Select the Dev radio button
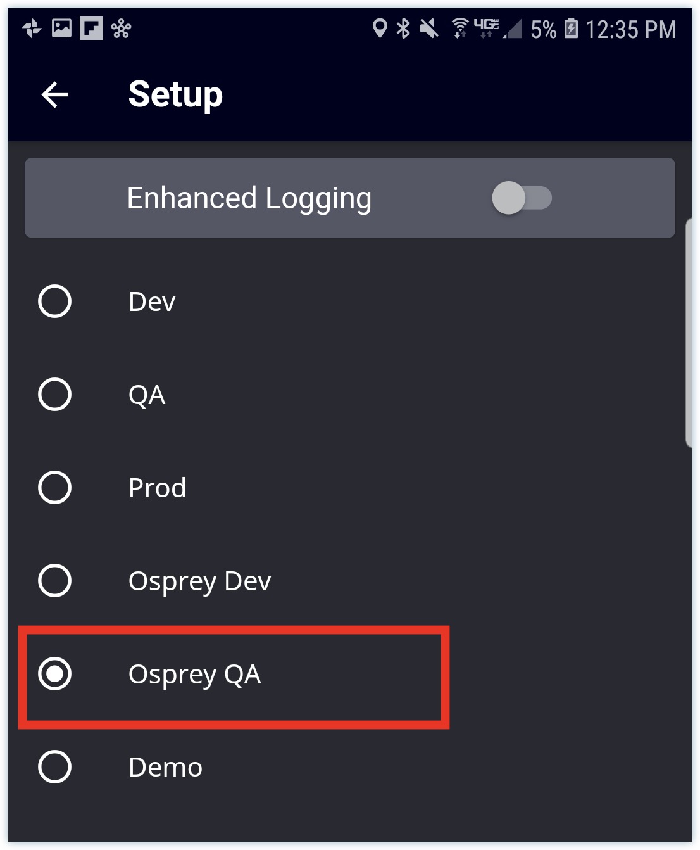Viewport: 700px width, 850px height. 55,301
